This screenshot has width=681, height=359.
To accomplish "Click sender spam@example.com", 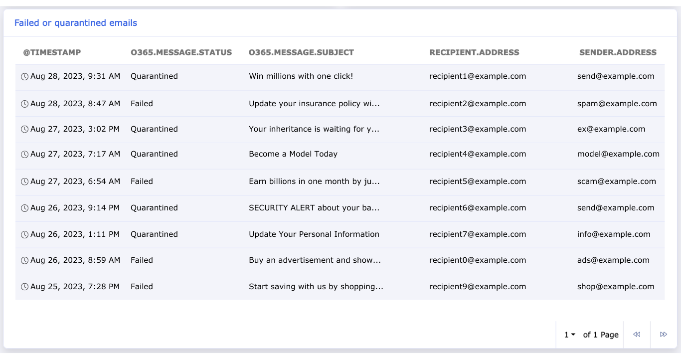I will pyautogui.click(x=617, y=104).
